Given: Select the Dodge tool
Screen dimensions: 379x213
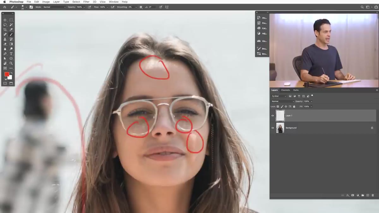Looking at the screenshot, I should pos(11,49).
